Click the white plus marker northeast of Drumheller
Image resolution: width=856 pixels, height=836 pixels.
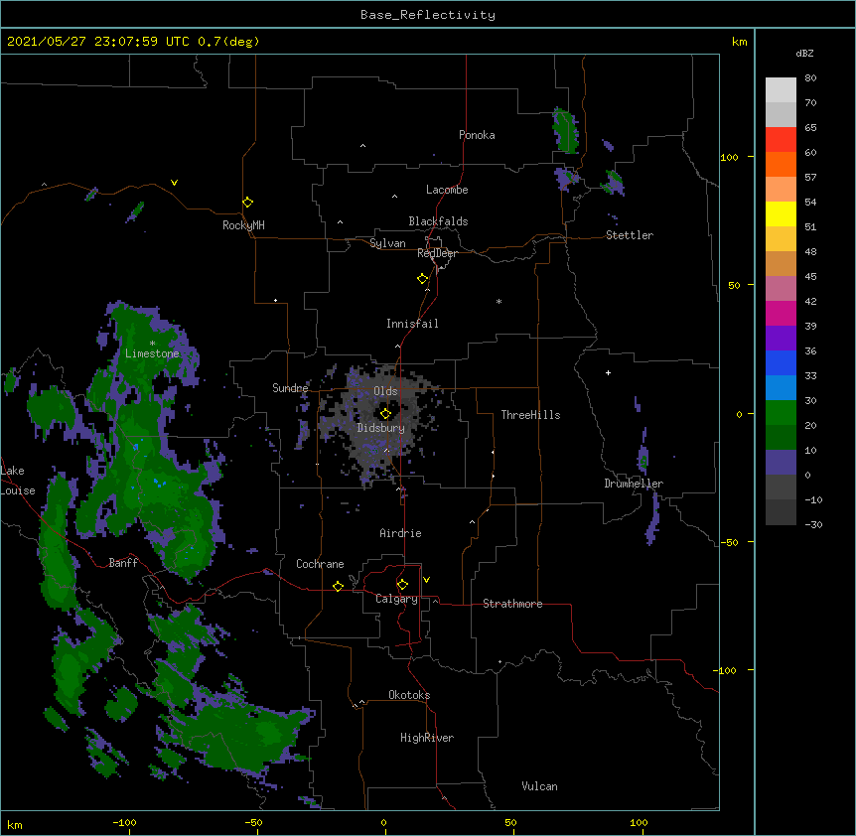tap(608, 372)
